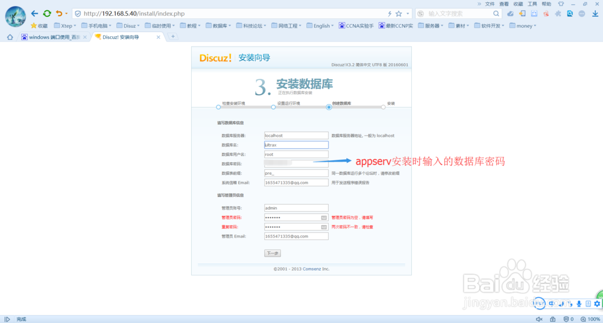Open the 查看 menu

[504, 4]
